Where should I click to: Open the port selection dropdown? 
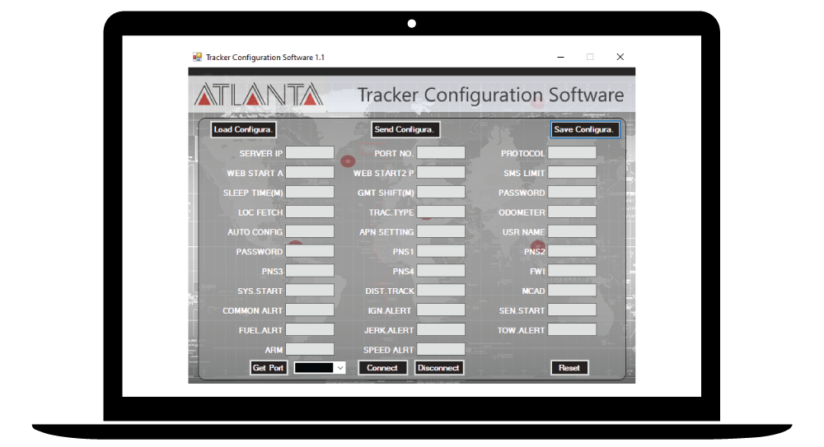[x=320, y=368]
